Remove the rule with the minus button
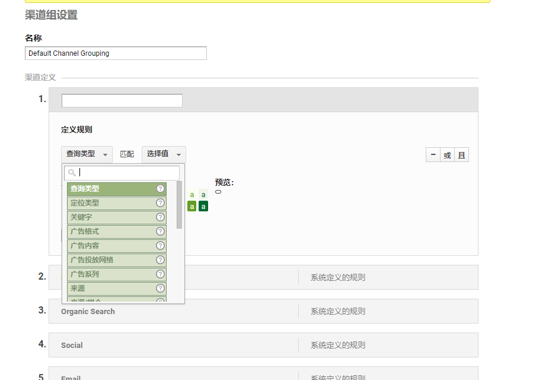 (433, 154)
